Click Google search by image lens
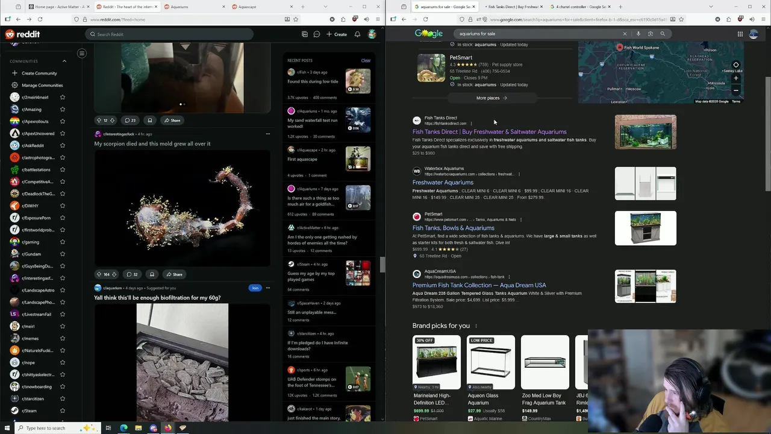The image size is (771, 434). pyautogui.click(x=651, y=34)
